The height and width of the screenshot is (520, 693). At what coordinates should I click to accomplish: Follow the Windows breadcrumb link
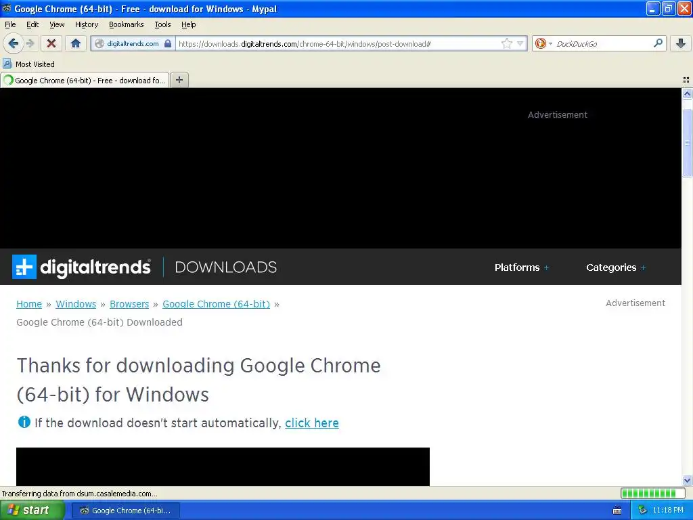76,304
